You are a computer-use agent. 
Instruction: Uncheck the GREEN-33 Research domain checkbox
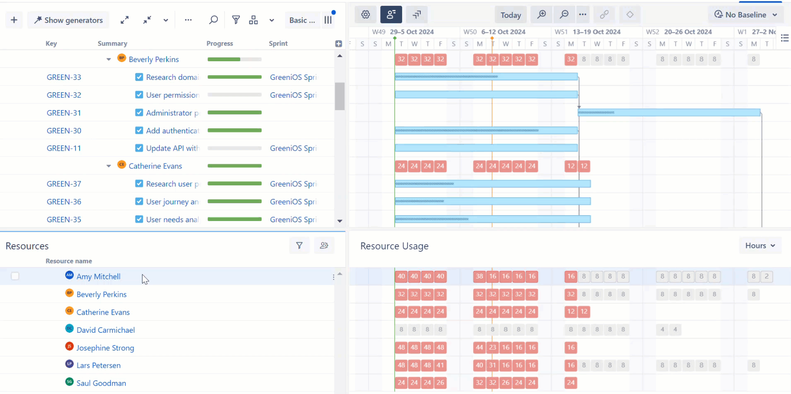139,77
